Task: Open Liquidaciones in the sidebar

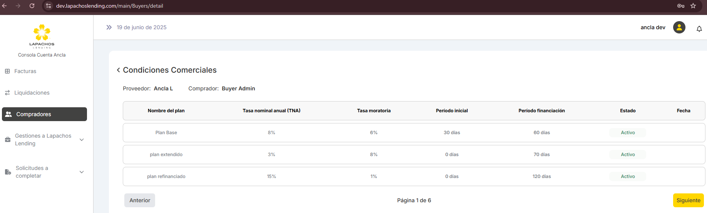Action: [32, 93]
